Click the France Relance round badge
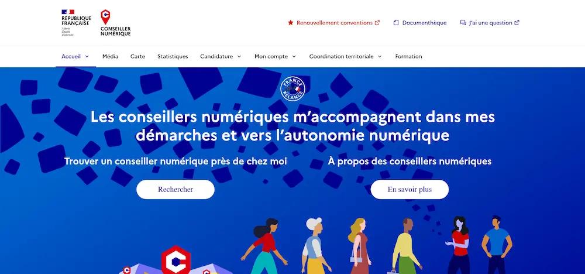 point(293,89)
